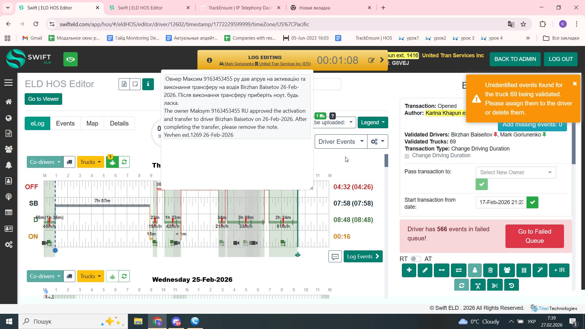Click Go to Failed Queue button
This screenshot has height=329, width=585.
[x=534, y=236]
